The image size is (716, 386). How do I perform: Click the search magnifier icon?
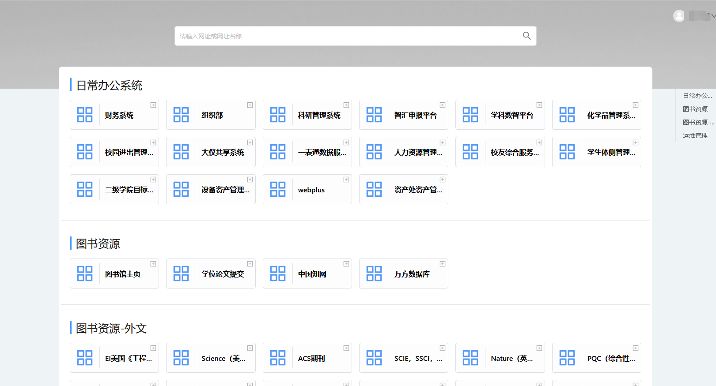[x=527, y=36]
